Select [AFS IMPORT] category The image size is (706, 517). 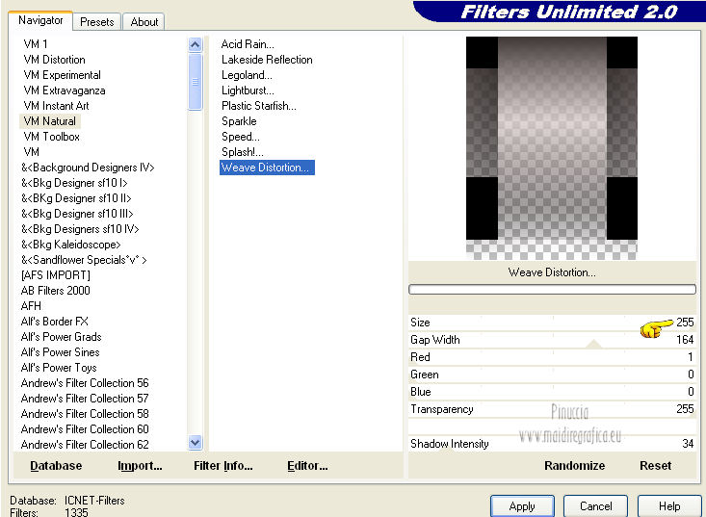tap(55, 275)
